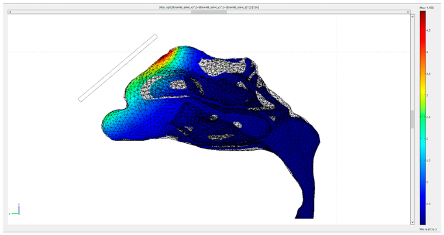Select the vertical scrollbar thumb on right
The image size is (444, 235).
(412, 119)
